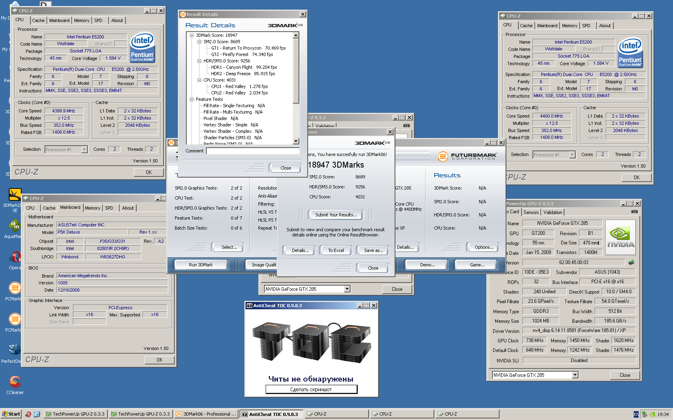
Task: Click the Submit Your Results button
Action: click(335, 215)
